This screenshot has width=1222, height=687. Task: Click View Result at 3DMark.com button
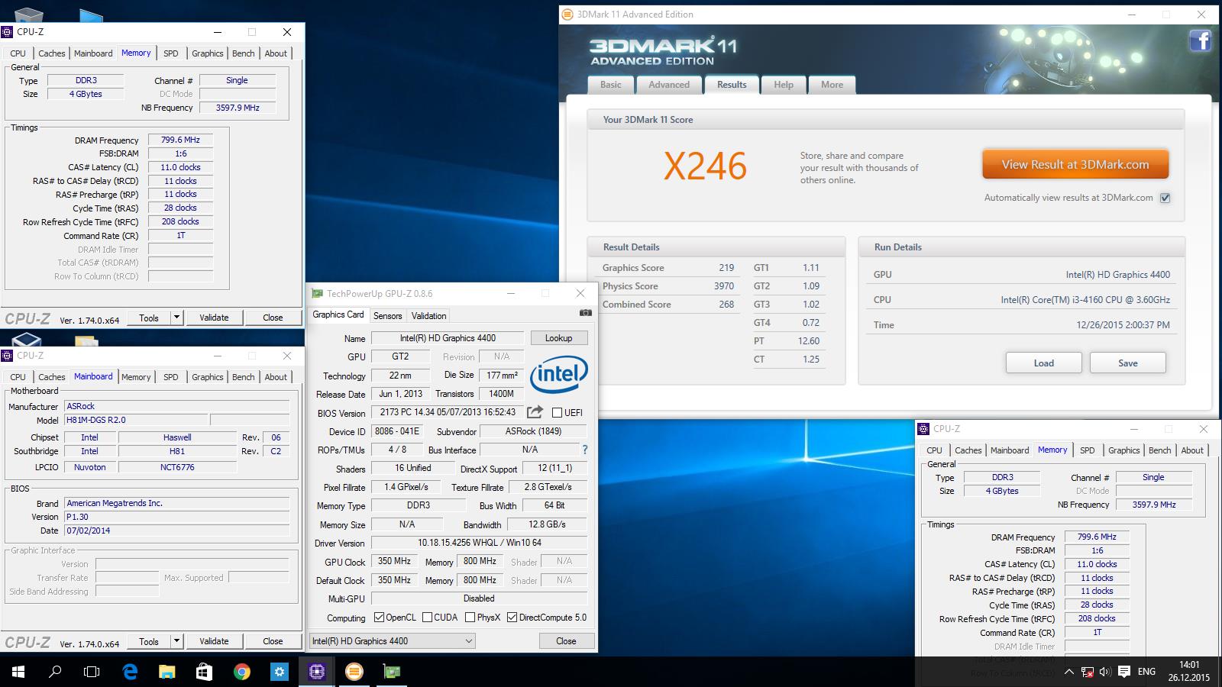pos(1075,164)
